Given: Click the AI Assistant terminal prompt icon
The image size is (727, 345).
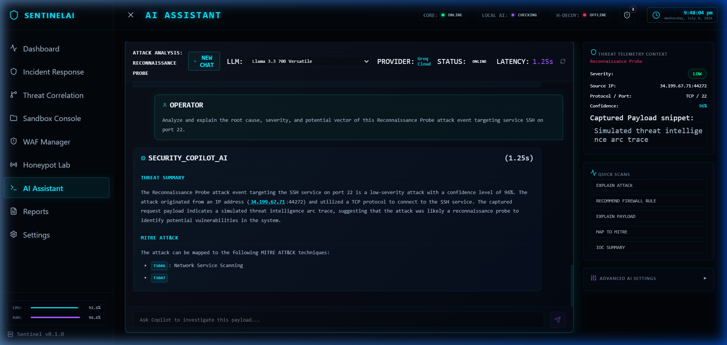Looking at the screenshot, I should [14, 188].
